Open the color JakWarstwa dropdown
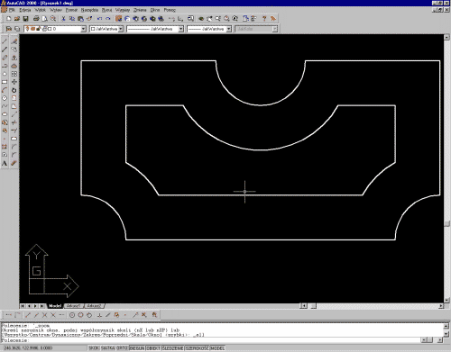This screenshot has width=451, height=352. pos(120,29)
